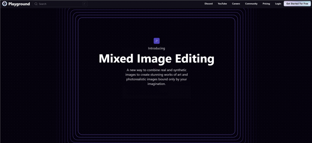Click the slash shortcut badge in search
Screen dimensions: 312x143
(x=84, y=4)
